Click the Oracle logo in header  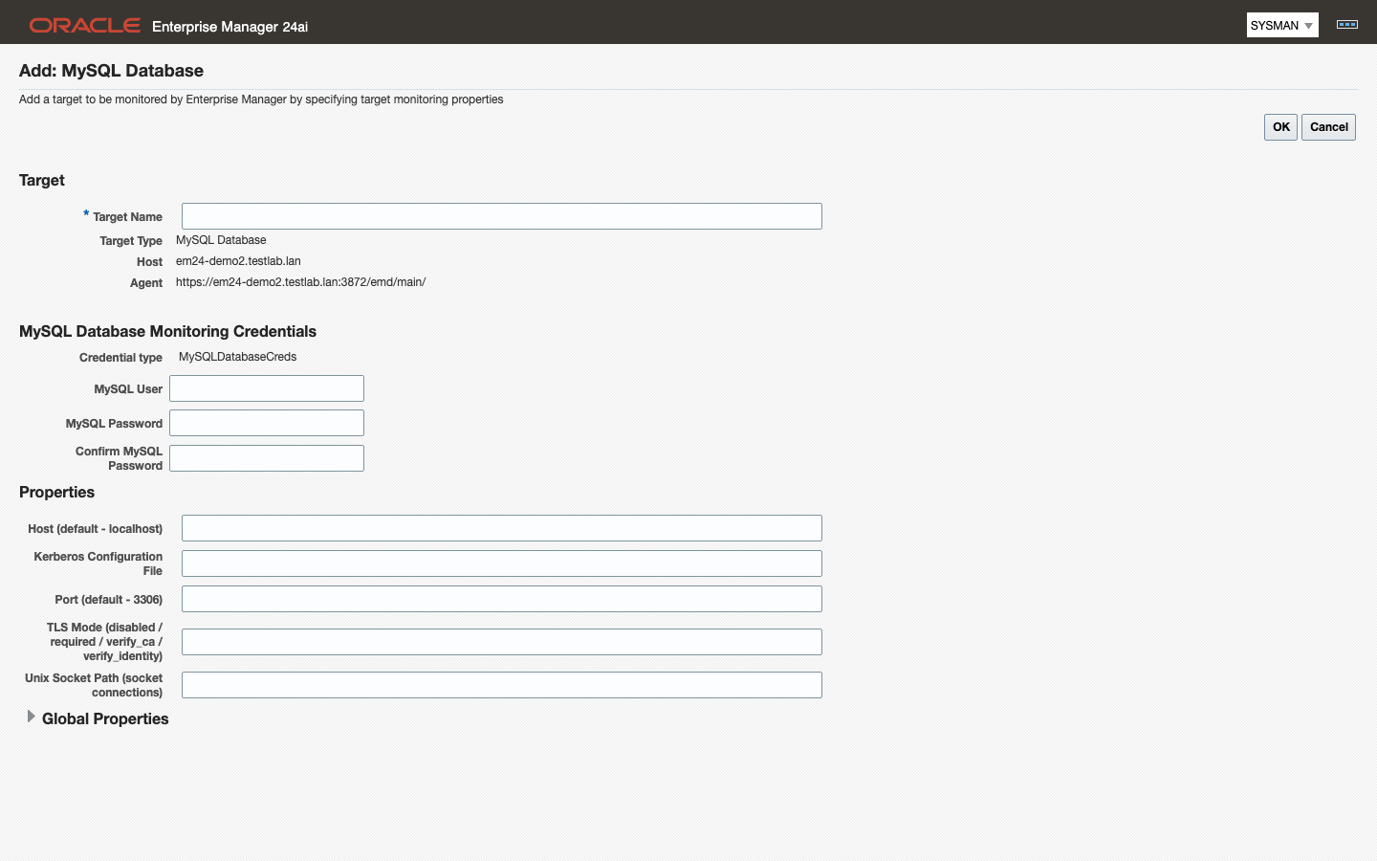pyautogui.click(x=85, y=25)
